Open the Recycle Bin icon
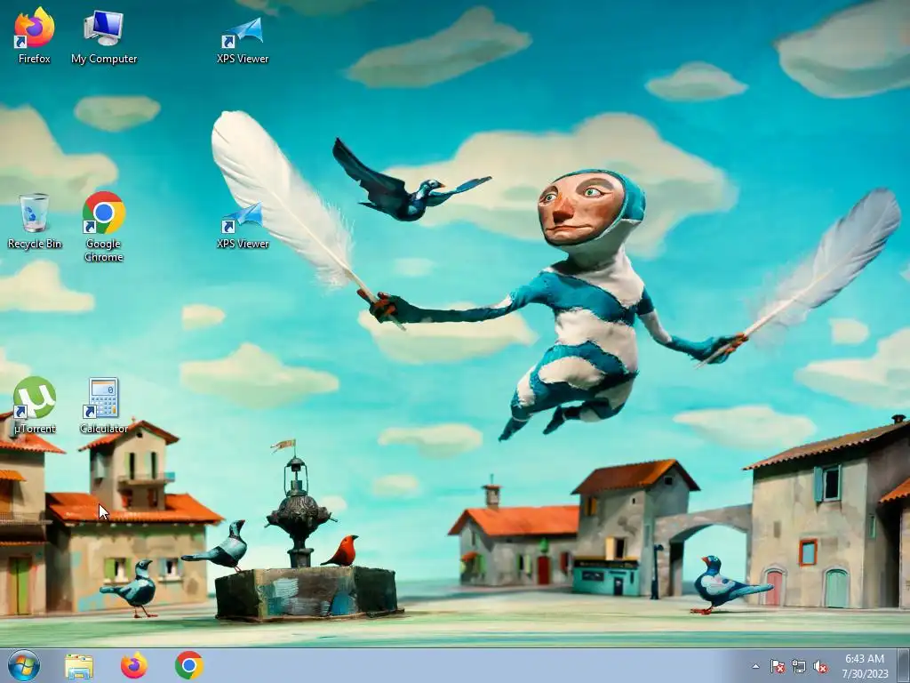Image resolution: width=910 pixels, height=683 pixels. 35,221
